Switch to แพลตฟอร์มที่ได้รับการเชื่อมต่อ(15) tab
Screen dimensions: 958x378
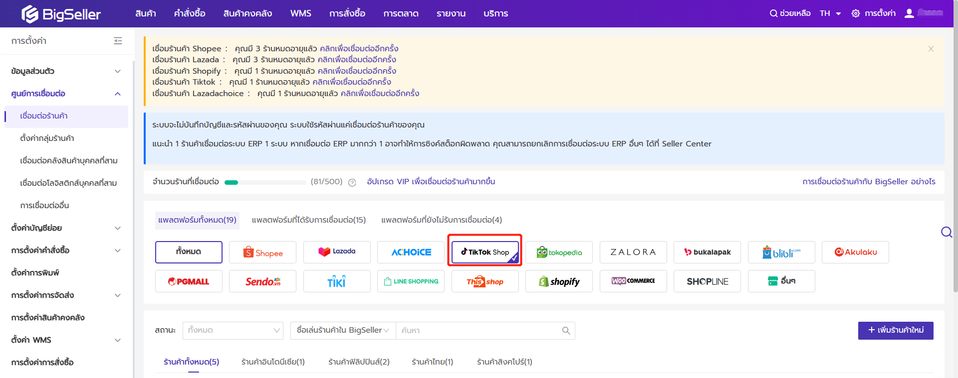[308, 220]
